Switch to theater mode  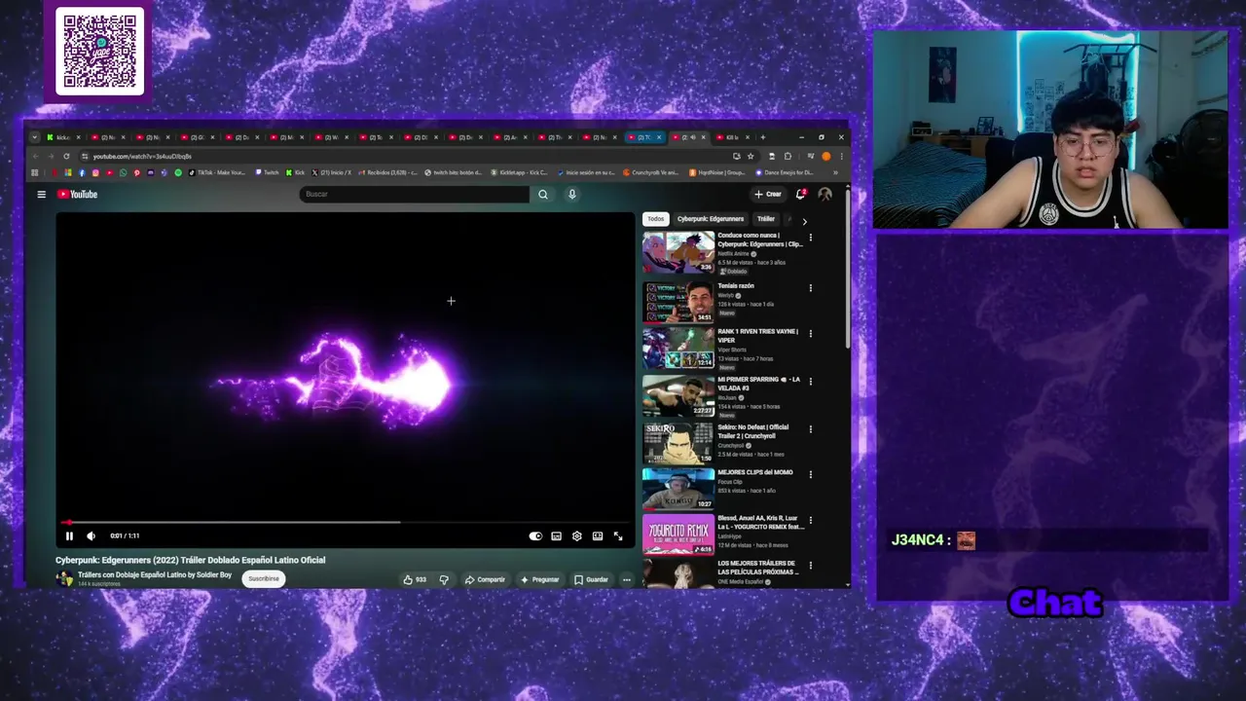[598, 535]
